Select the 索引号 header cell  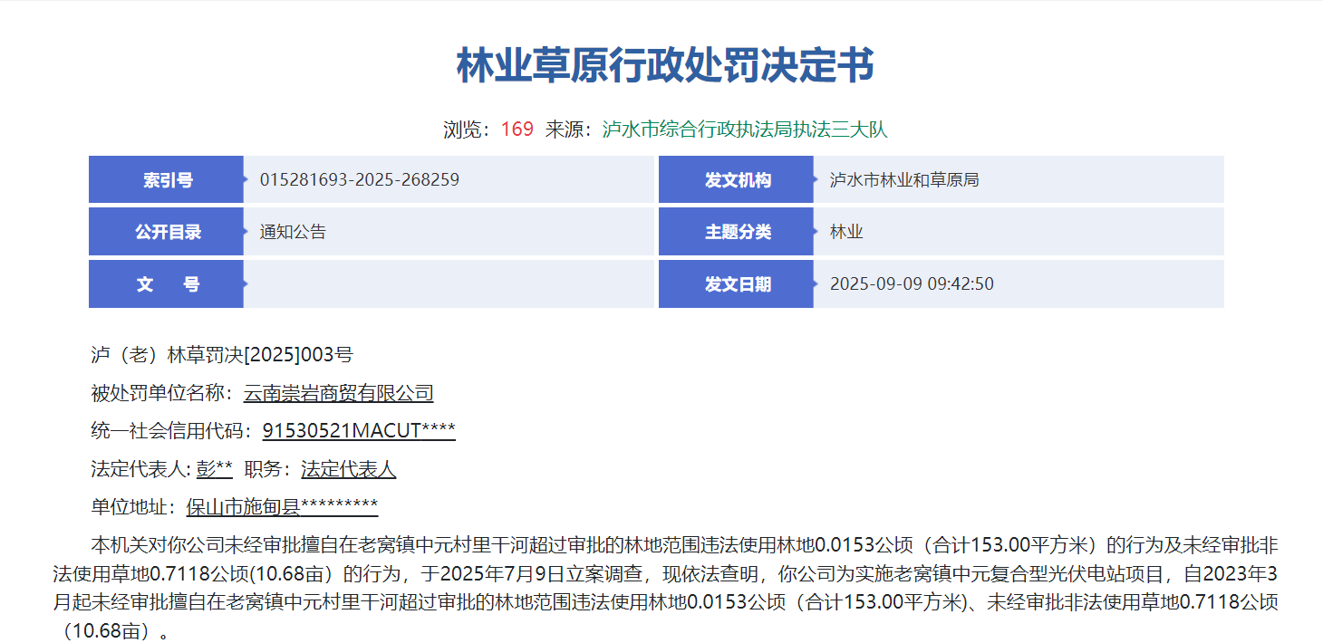(x=167, y=180)
